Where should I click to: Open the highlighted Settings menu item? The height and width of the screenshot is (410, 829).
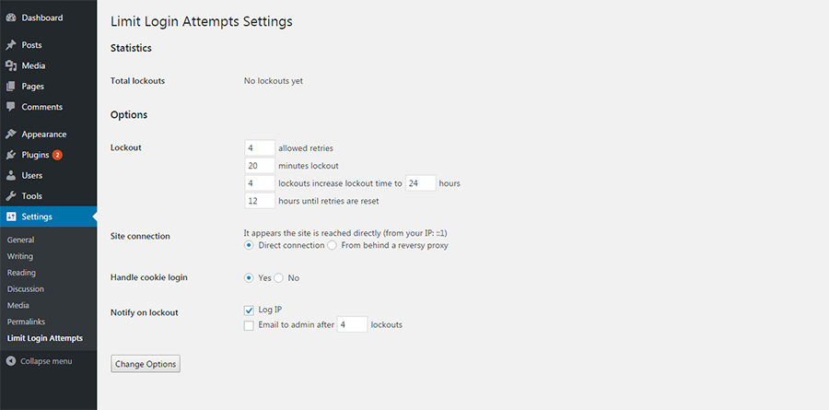click(48, 217)
